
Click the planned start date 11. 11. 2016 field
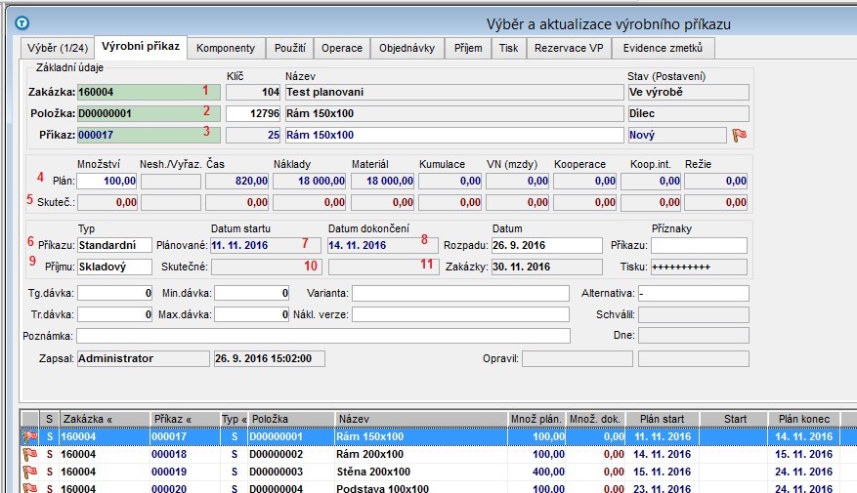click(266, 245)
